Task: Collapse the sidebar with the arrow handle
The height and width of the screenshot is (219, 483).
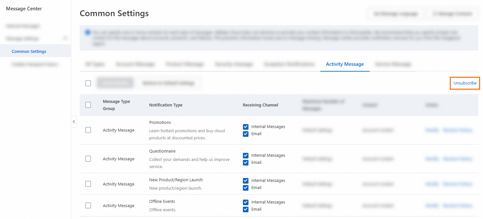Action: (74, 122)
